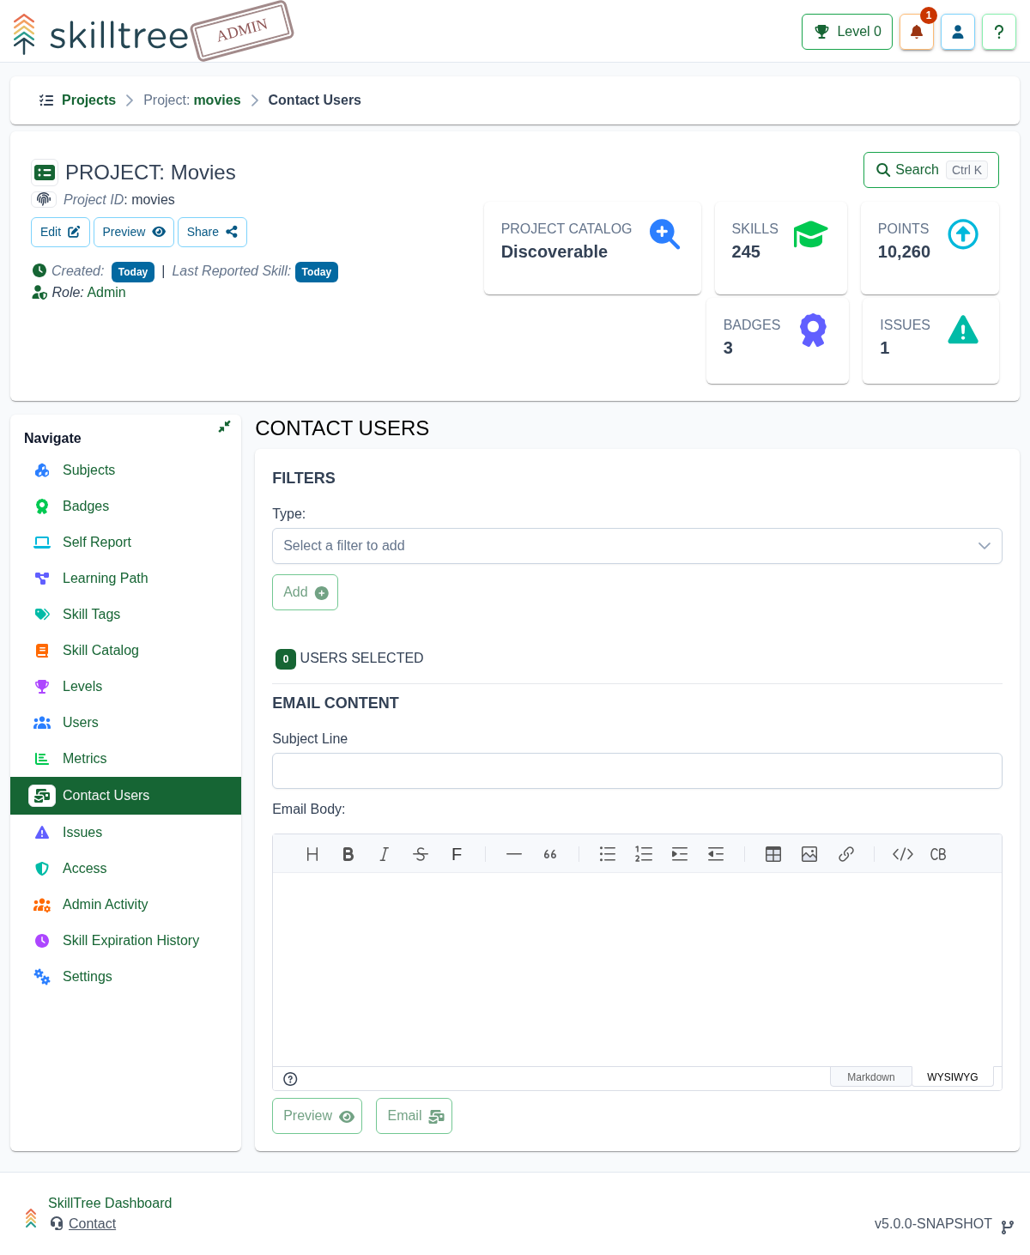Click inside the Email Body text area
Image resolution: width=1030 pixels, height=1255 pixels.
coord(637,970)
